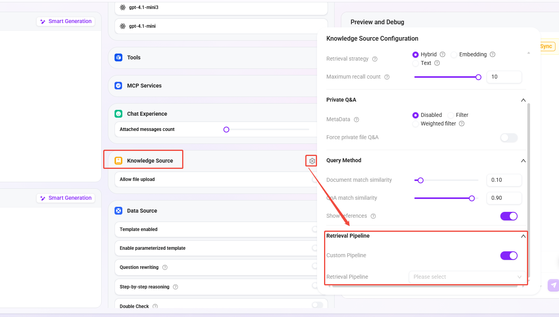Screen dimensions: 559x317
Task: Select Filter MetaData option
Action: (x=451, y=115)
